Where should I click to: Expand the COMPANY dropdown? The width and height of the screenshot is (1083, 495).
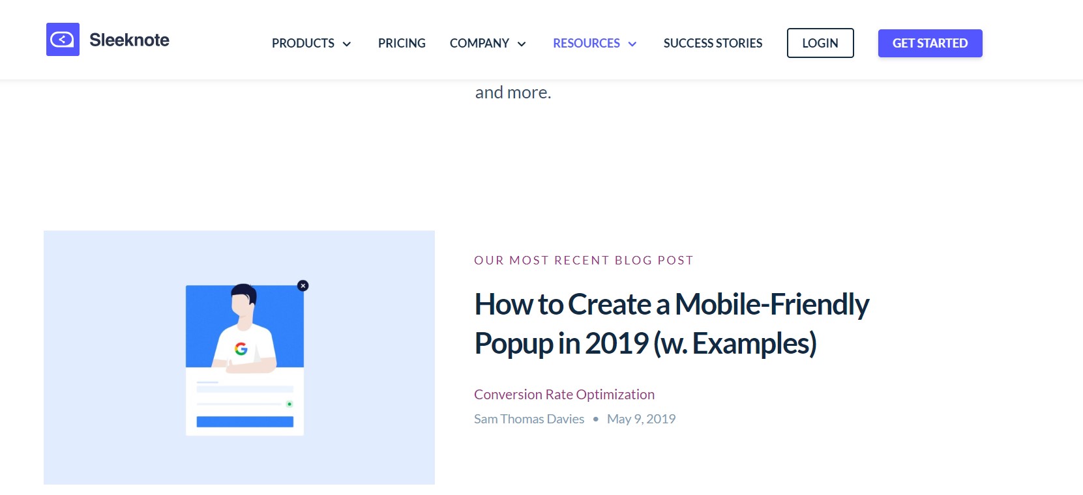click(479, 43)
